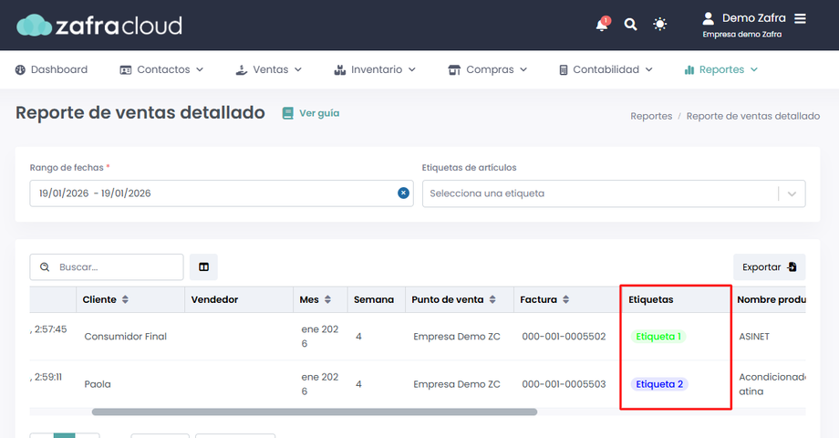Open the column visibility toggle button
Screen dimensions: 839x438
204,266
